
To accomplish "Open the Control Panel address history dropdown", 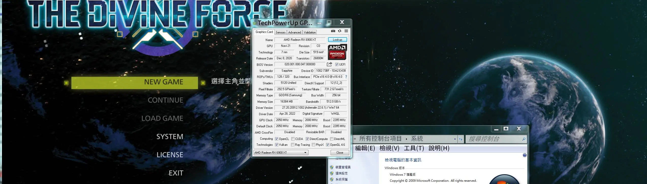I will pos(455,139).
